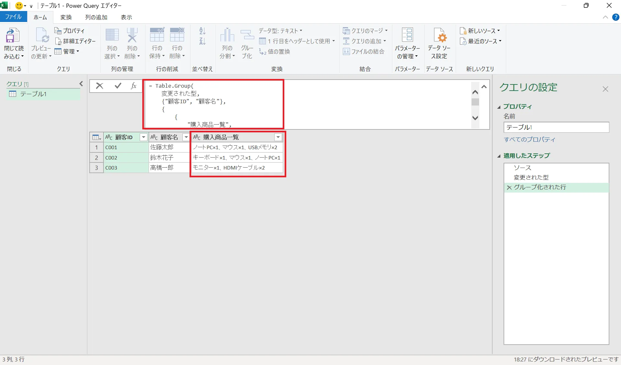
Task: Open the ファイル menu
Action: click(13, 17)
